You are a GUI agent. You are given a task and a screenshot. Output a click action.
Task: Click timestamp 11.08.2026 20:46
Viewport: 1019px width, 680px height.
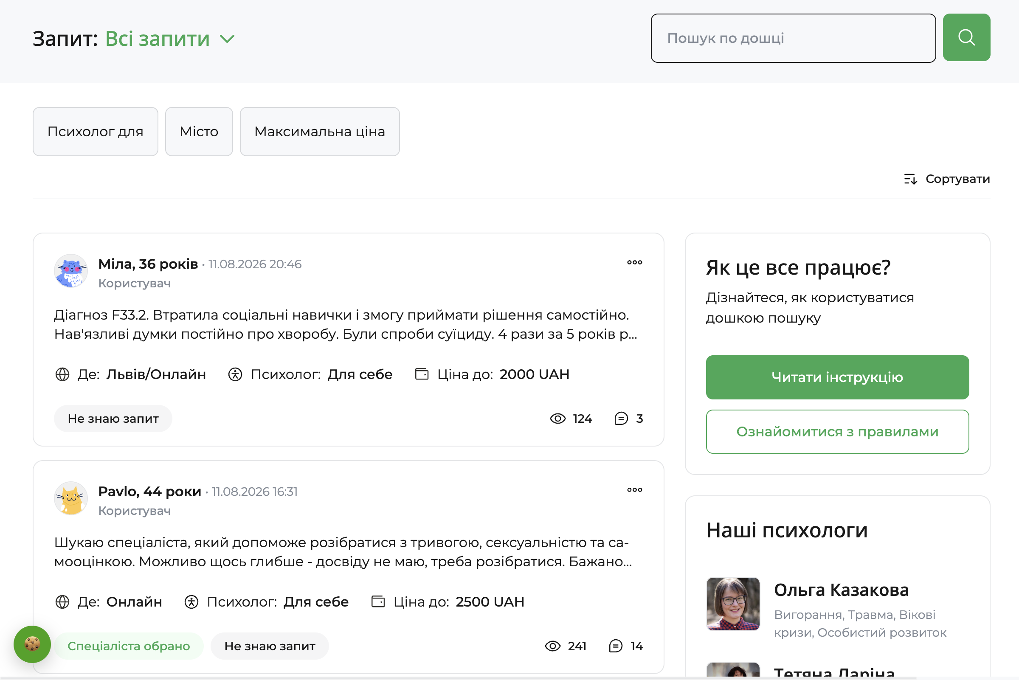255,264
